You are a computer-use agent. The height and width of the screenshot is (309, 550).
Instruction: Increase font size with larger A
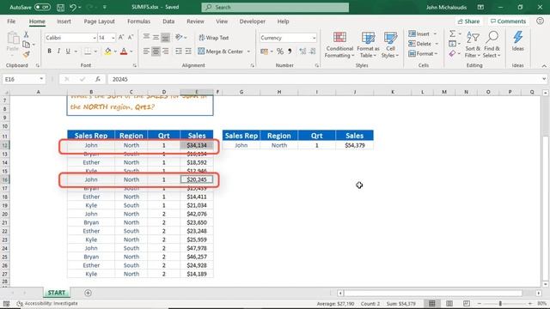coord(121,38)
